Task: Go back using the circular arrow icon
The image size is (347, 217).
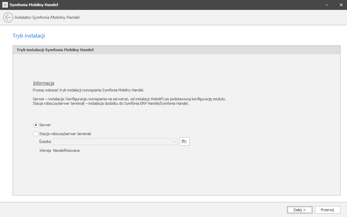Action: pos(8,17)
